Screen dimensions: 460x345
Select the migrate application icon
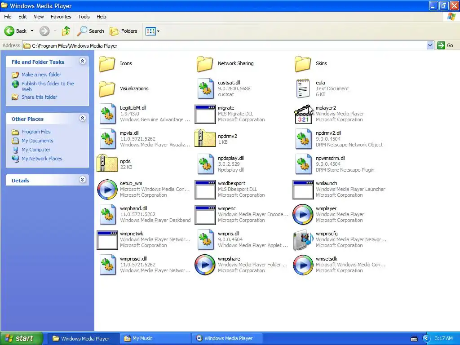pos(205,115)
